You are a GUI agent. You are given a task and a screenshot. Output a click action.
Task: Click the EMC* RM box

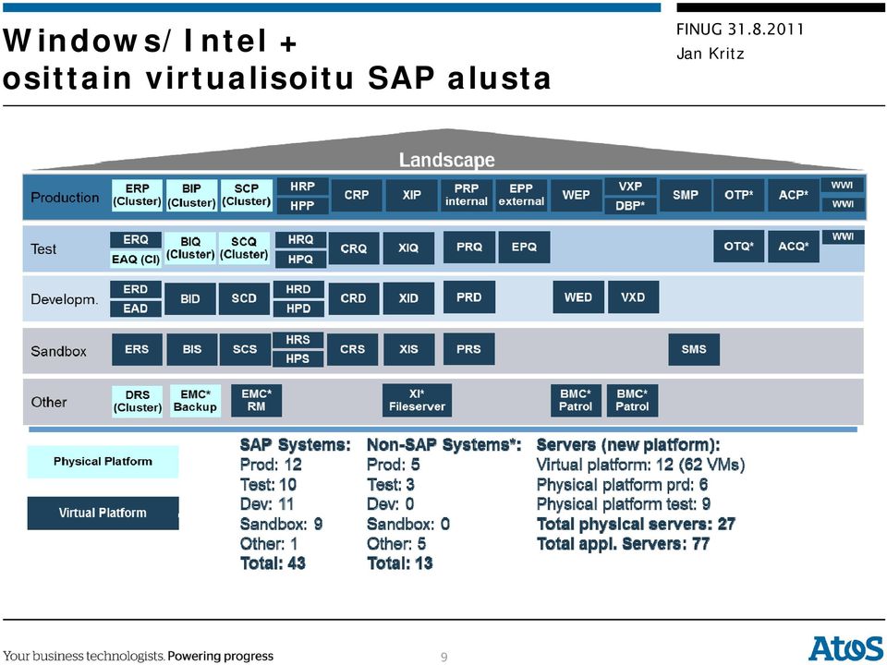[x=256, y=401]
